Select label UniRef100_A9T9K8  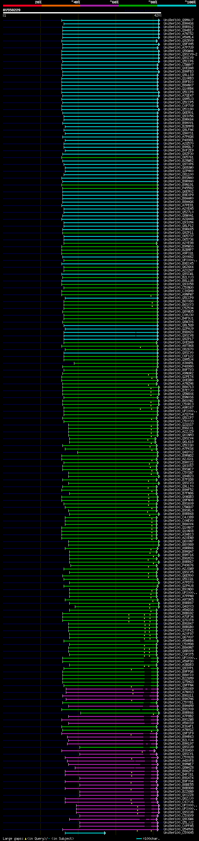(x=178, y=346)
